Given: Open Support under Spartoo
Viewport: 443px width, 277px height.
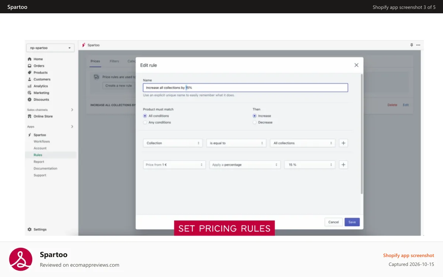Looking at the screenshot, I should pyautogui.click(x=40, y=175).
